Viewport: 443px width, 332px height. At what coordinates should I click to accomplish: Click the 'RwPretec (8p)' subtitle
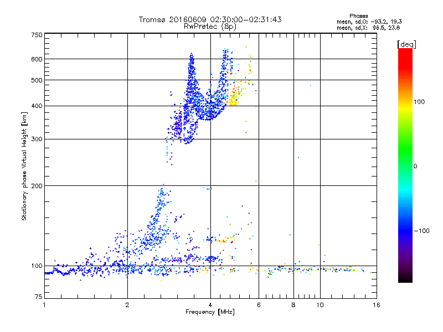click(x=210, y=27)
